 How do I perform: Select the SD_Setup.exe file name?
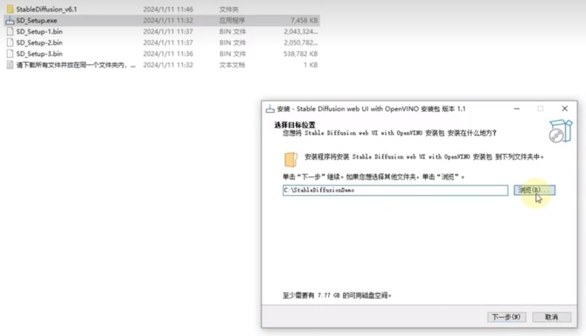coord(37,20)
